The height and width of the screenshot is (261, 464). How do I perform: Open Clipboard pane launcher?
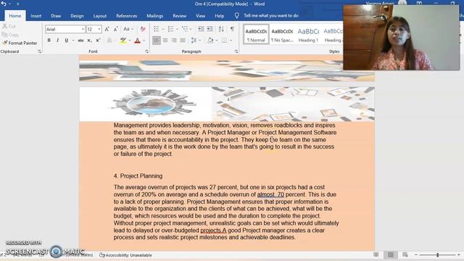(39, 51)
